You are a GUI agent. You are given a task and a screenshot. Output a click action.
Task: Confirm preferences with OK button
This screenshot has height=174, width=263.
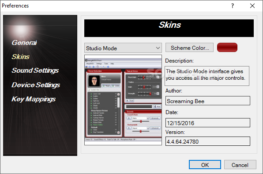[205, 165]
